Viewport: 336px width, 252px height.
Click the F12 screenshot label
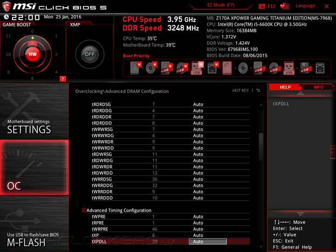(272, 6)
